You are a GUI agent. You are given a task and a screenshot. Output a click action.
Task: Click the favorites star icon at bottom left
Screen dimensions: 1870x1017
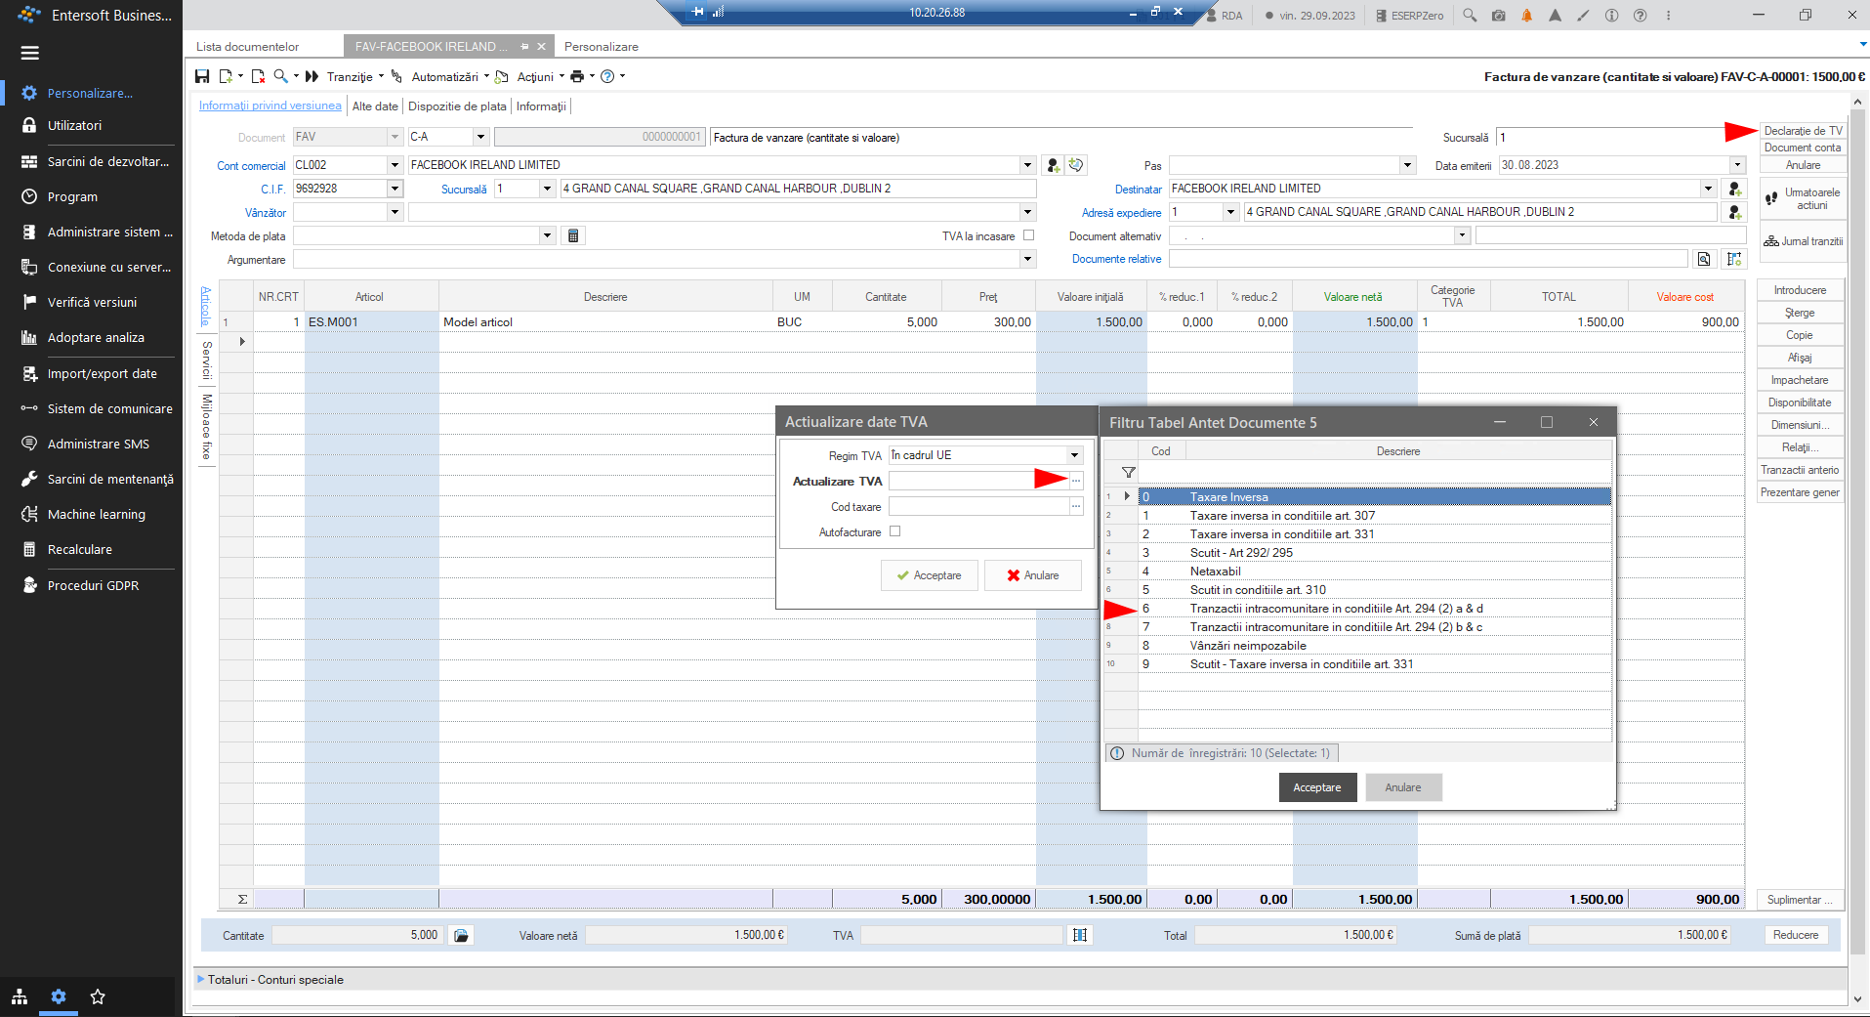point(98,997)
